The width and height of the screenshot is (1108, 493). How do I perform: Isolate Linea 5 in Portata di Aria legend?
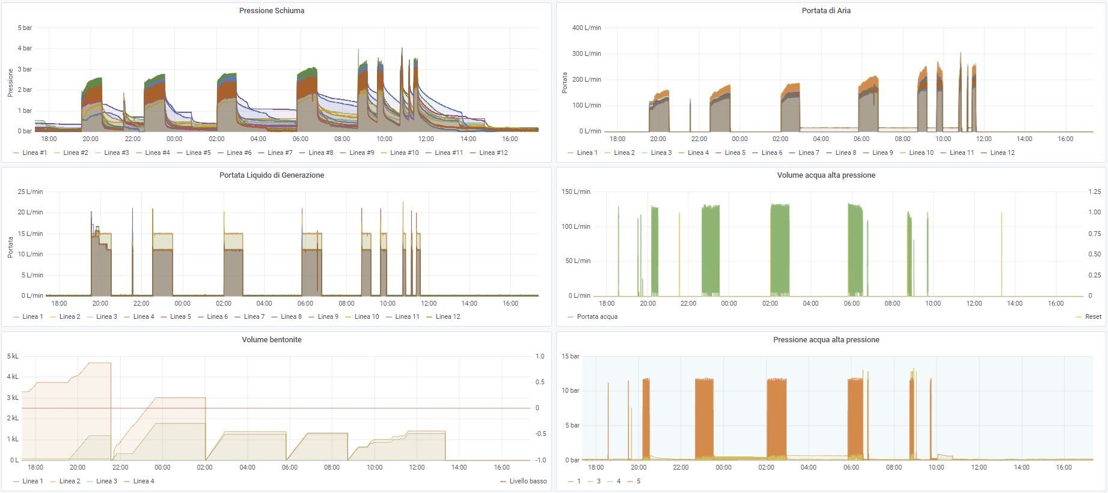(x=735, y=153)
